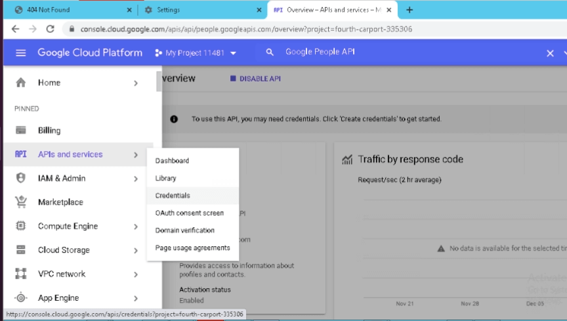Click the Compute Engine chip icon
Image resolution: width=567 pixels, height=321 pixels.
pyautogui.click(x=20, y=226)
